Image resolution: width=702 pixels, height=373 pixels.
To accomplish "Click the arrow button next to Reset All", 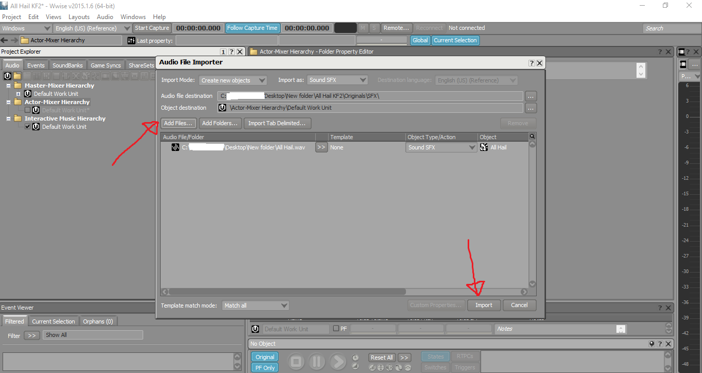I will [x=404, y=358].
